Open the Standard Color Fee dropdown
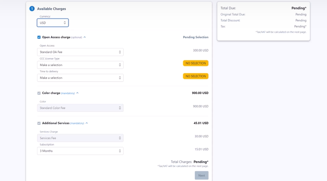 (80, 108)
